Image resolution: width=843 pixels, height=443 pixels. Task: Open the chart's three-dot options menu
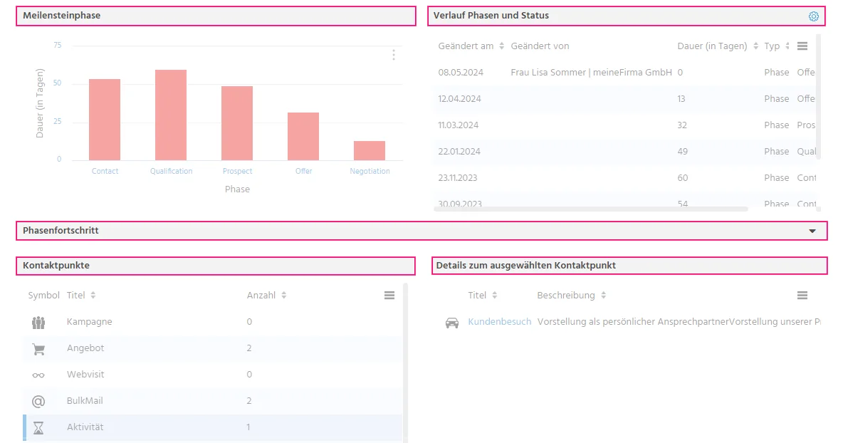(x=394, y=55)
